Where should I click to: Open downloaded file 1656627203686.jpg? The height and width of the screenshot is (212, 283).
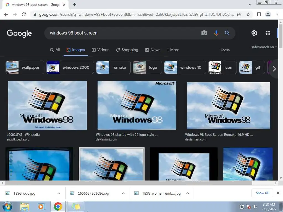pyautogui.click(x=93, y=193)
